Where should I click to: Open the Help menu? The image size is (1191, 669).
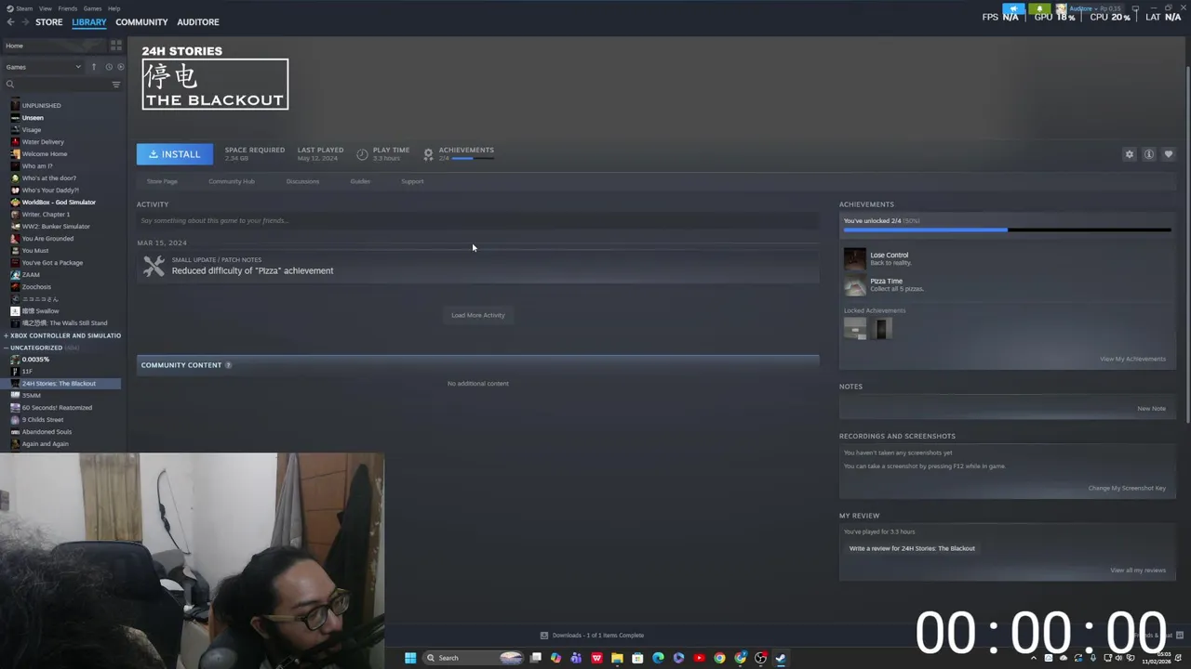click(x=114, y=8)
